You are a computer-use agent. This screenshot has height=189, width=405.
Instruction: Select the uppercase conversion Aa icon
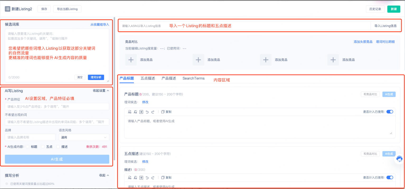[x=130, y=112]
